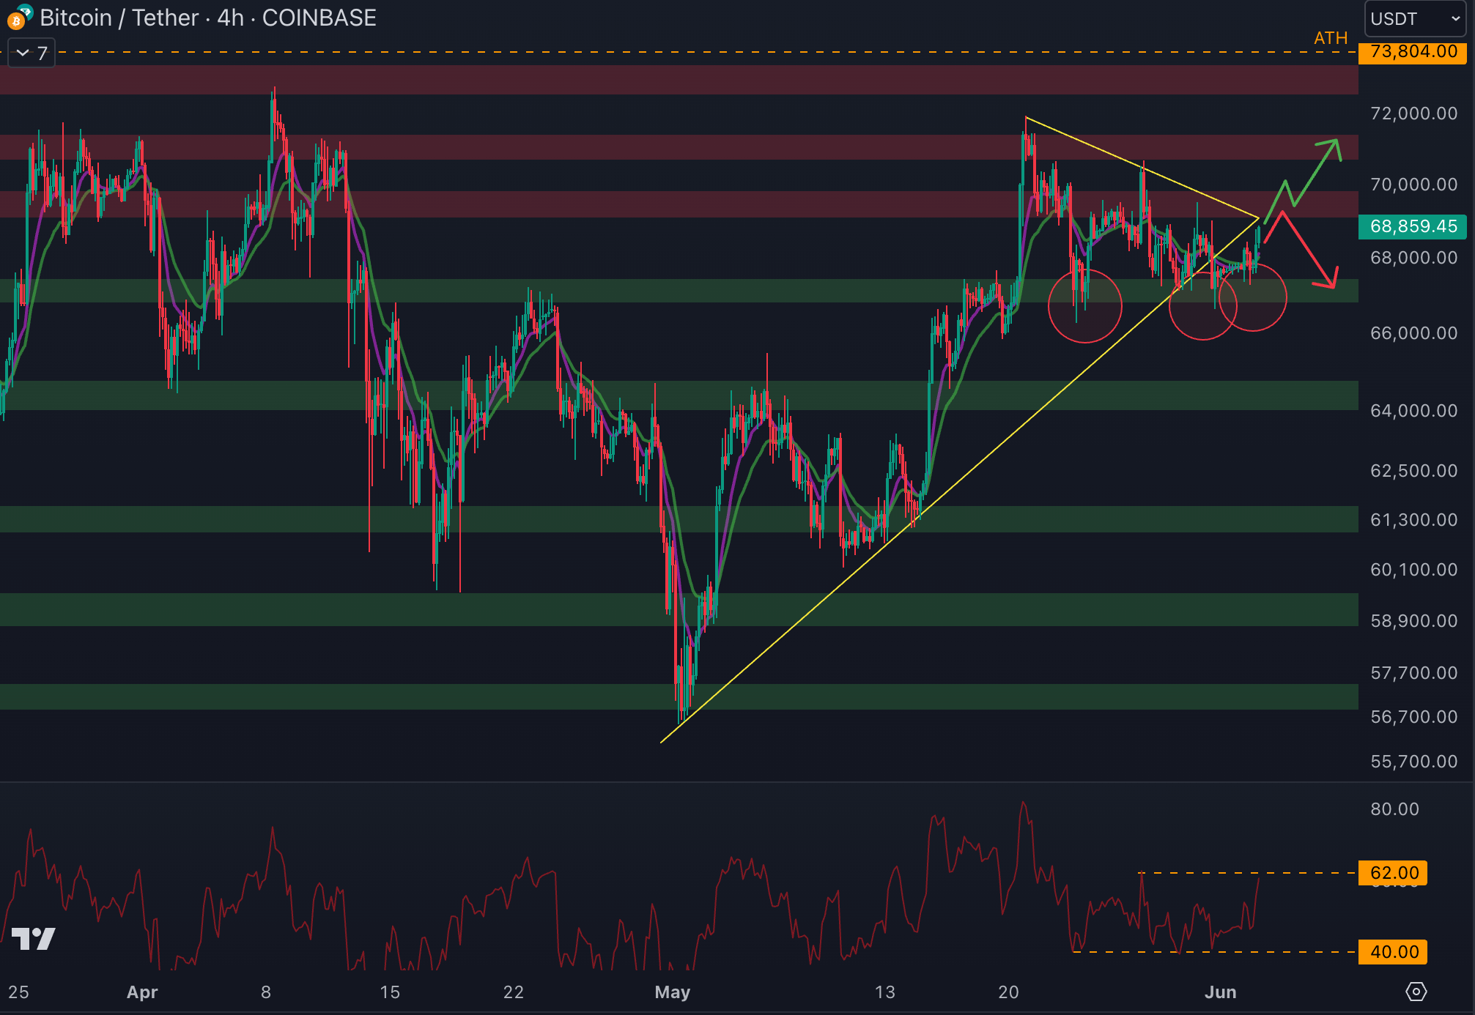The image size is (1475, 1015).
Task: Select the 40.00 RSI level label
Action: click(1394, 952)
